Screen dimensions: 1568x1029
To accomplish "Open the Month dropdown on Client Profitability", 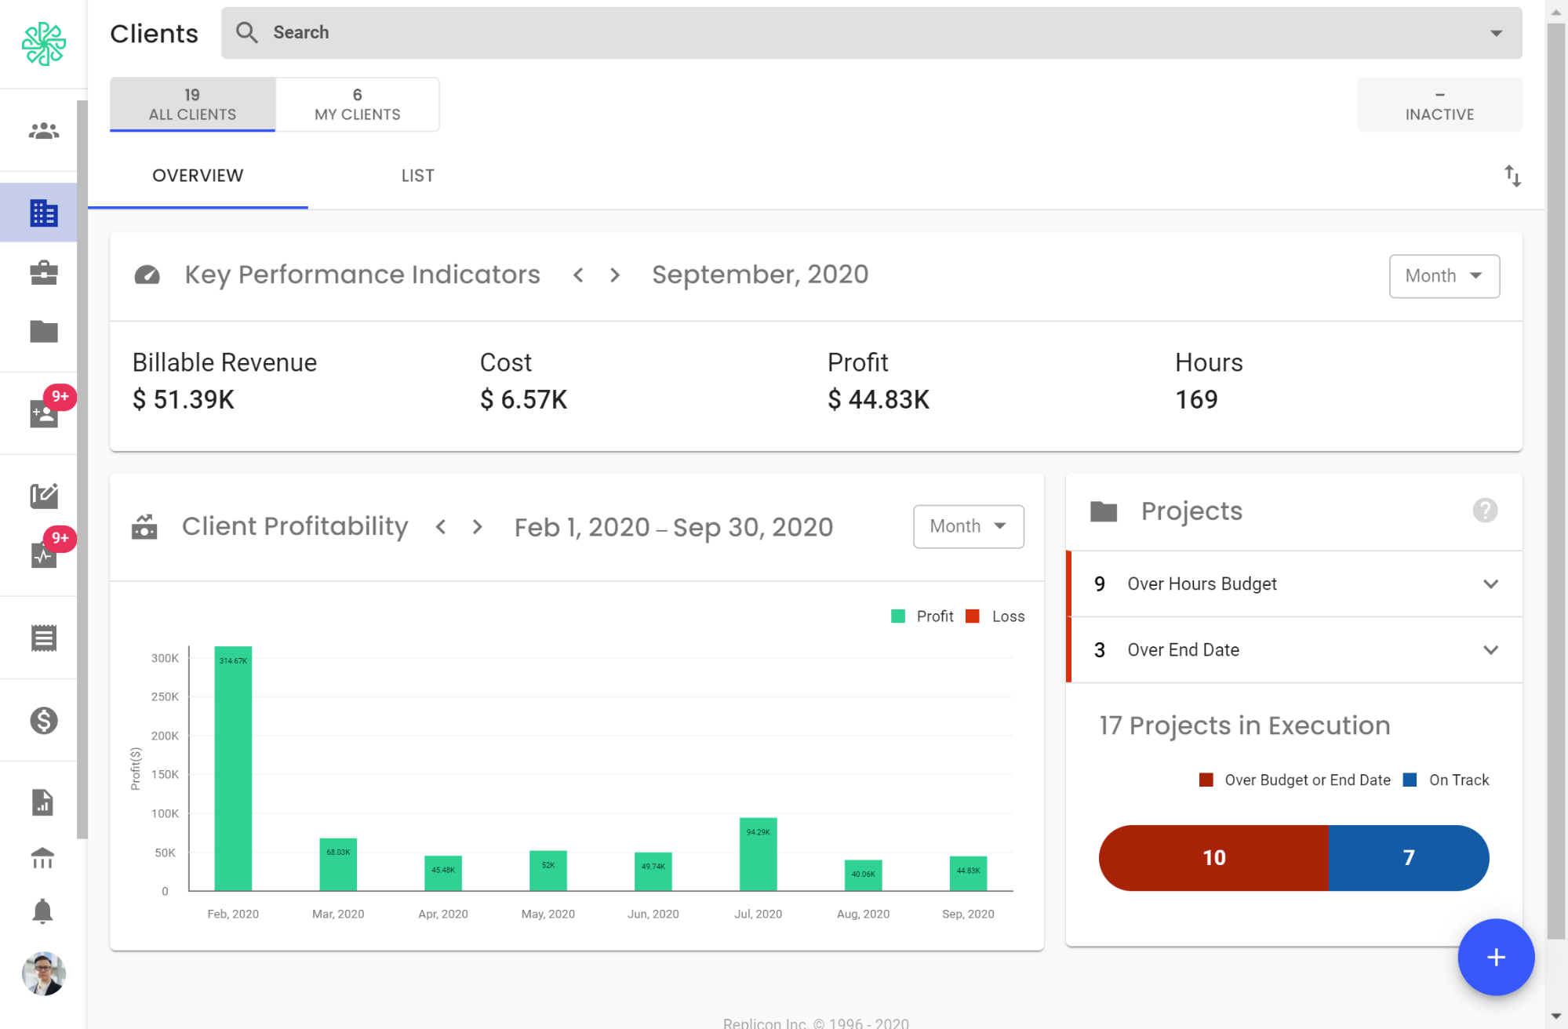I will 967,526.
